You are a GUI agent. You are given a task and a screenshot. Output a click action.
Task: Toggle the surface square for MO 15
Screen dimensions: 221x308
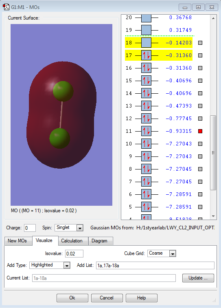(x=200, y=81)
